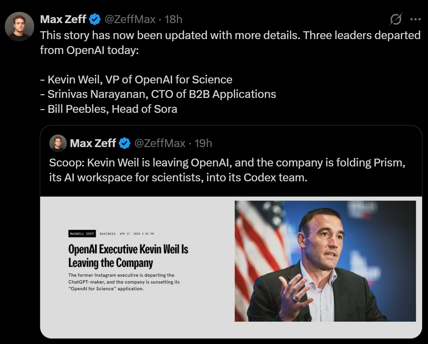Image resolution: width=428 pixels, height=344 pixels.
Task: Click the photo of Kevin Weil speaking
Action: [325, 261]
